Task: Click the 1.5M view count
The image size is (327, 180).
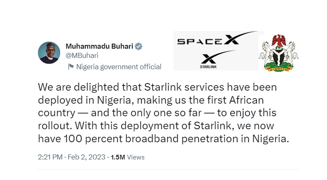Action: pyautogui.click(x=117, y=157)
